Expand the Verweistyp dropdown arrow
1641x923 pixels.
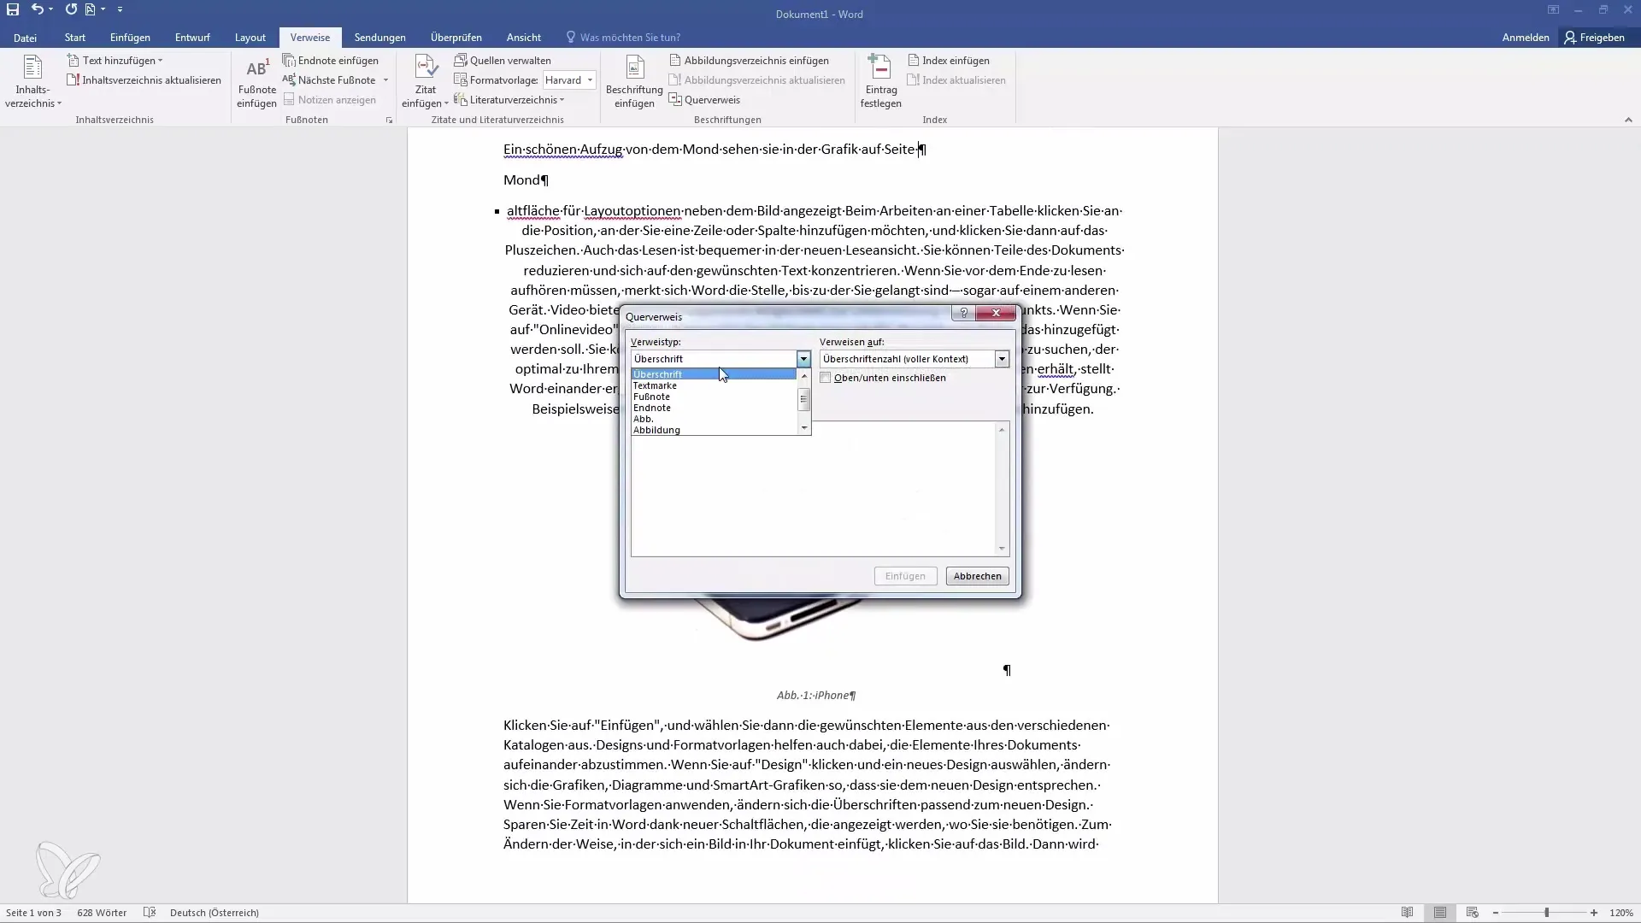click(x=803, y=359)
